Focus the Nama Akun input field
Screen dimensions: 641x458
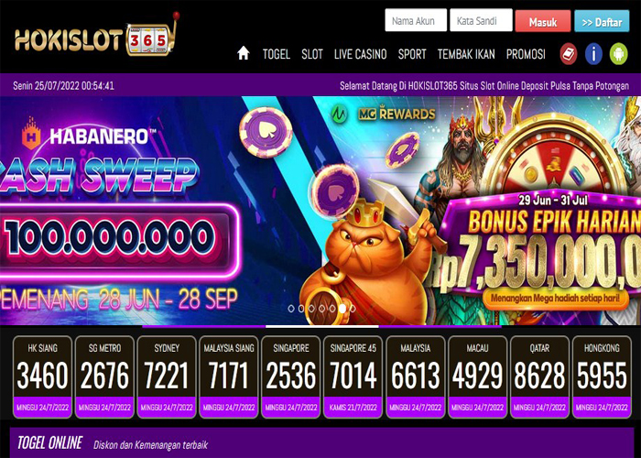[416, 20]
